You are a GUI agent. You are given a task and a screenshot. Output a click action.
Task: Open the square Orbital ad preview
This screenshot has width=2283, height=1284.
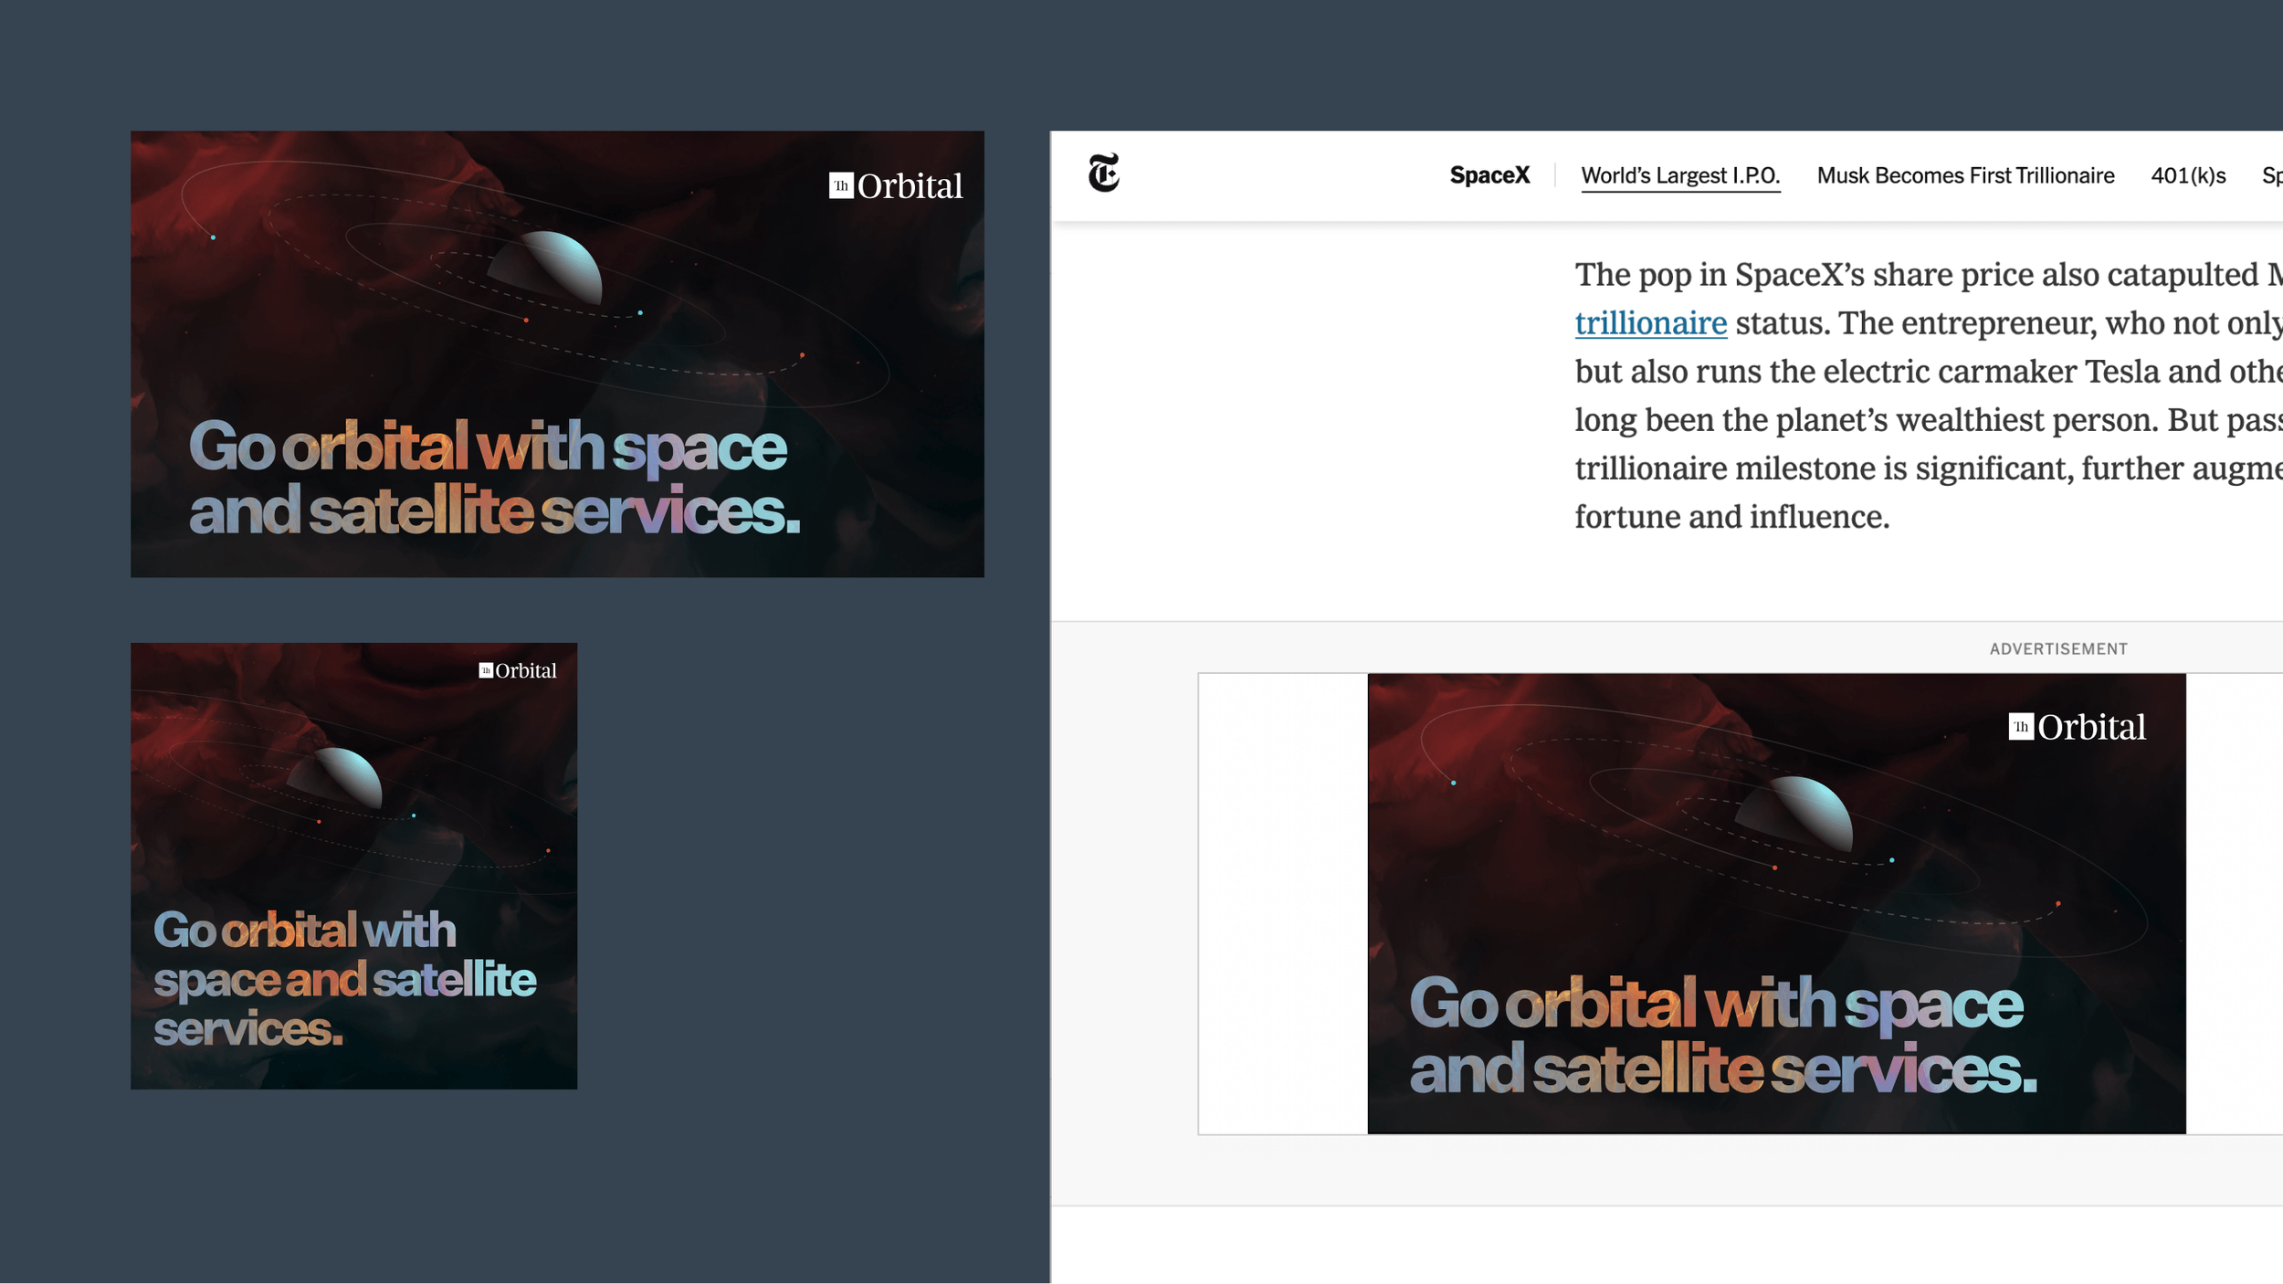click(x=353, y=866)
